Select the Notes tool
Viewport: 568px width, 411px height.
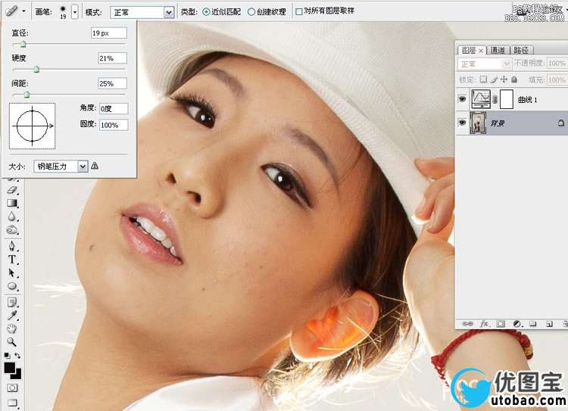[12, 302]
